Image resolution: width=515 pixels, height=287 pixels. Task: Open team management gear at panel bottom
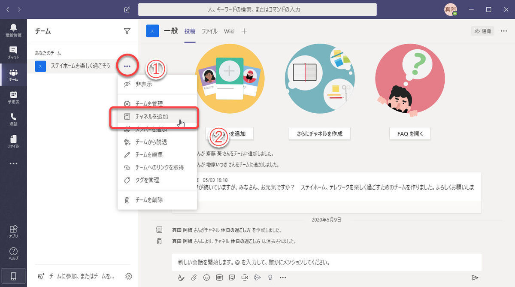point(128,276)
